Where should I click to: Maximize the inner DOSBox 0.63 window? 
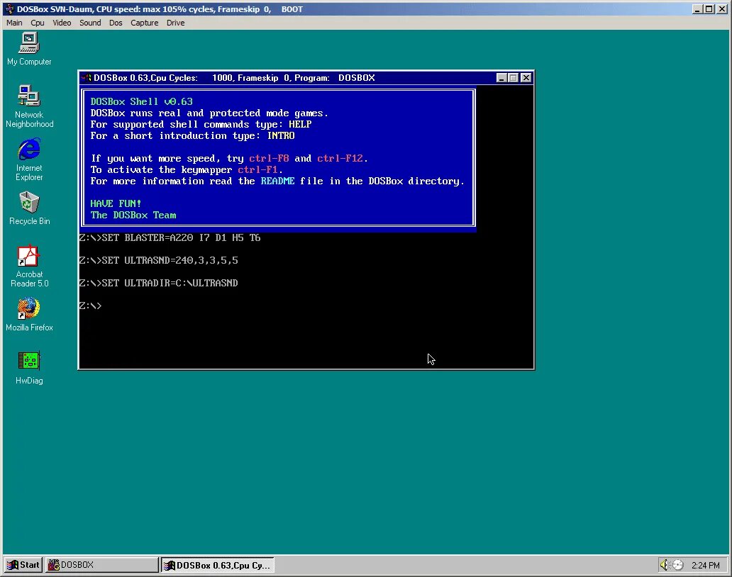tap(513, 78)
